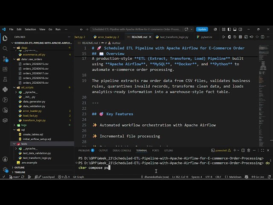This screenshot has height=205, width=273.
Task: Open the Python extension icon in activity bar
Action: point(5,89)
